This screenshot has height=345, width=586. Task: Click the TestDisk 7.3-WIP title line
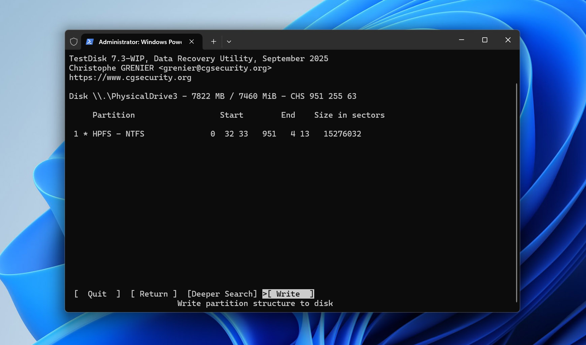[198, 59]
